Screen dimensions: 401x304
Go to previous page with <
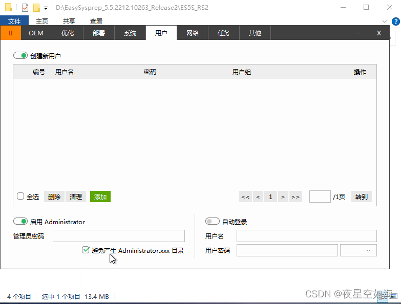258,197
